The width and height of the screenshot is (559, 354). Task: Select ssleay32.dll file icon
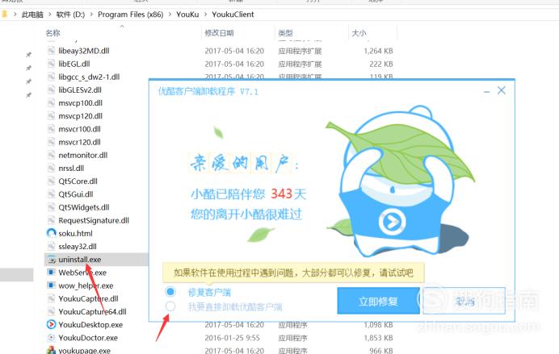tap(52, 246)
